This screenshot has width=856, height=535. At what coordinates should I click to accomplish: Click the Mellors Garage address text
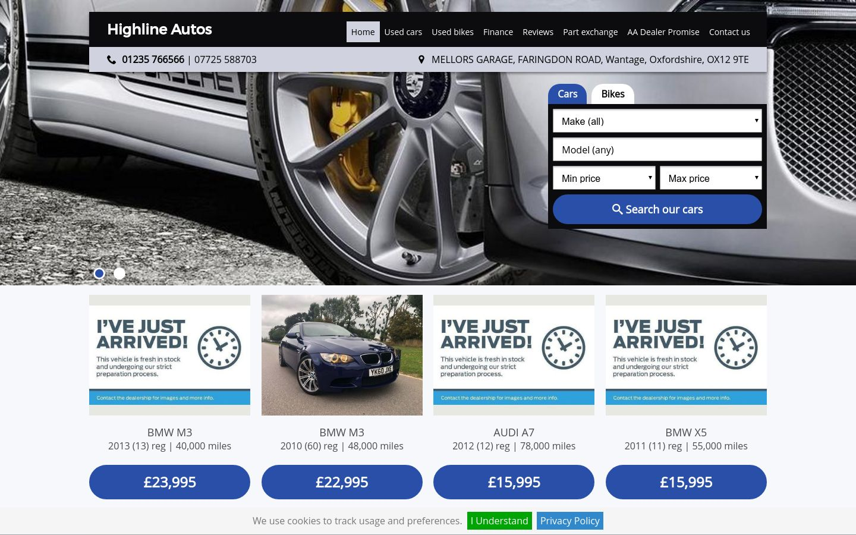click(590, 59)
